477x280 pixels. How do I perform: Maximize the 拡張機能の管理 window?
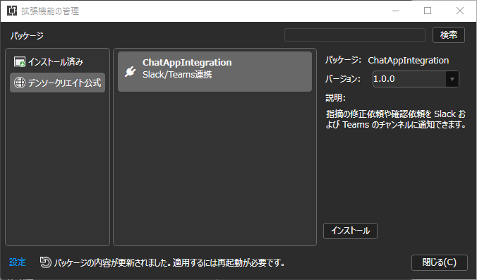[428, 11]
